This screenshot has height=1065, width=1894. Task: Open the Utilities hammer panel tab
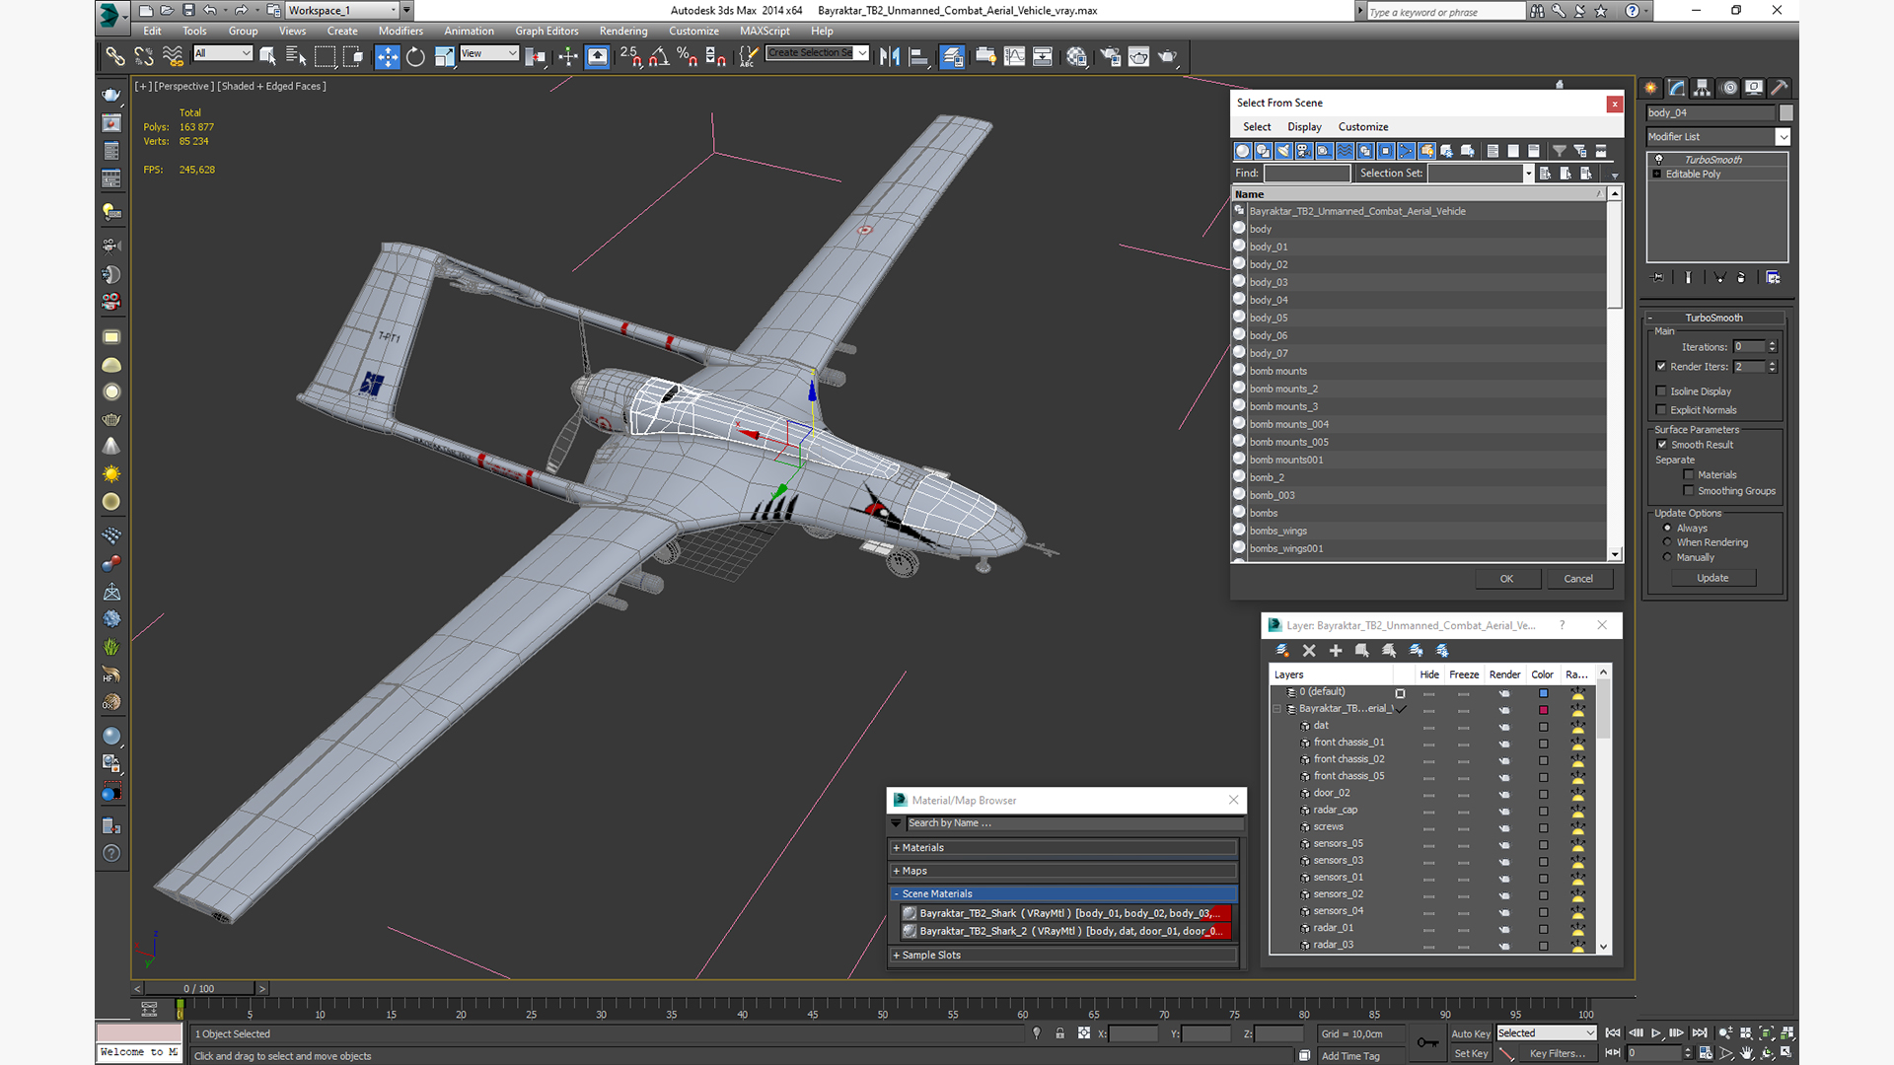pos(1779,88)
